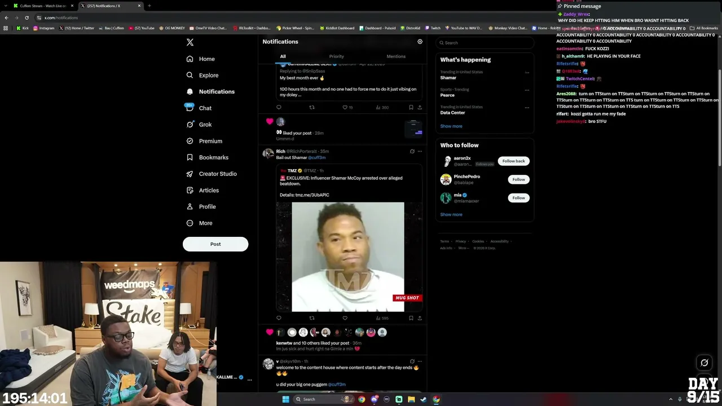Open more options on v's post
Image resolution: width=722 pixels, height=406 pixels.
[420, 361]
